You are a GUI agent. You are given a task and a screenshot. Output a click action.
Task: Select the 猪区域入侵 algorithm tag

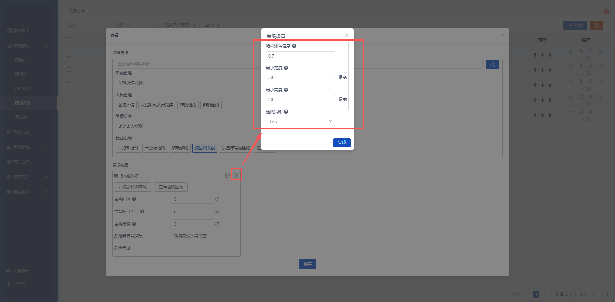pos(205,148)
